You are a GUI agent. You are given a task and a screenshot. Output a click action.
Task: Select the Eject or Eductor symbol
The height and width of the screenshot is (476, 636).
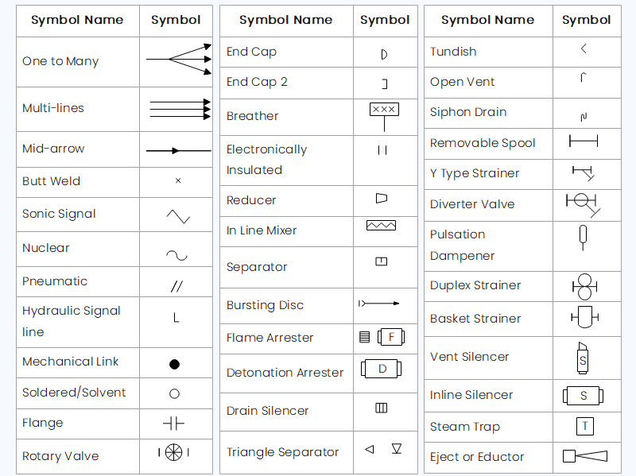point(585,456)
